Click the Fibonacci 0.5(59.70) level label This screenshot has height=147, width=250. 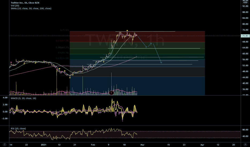[63, 53]
